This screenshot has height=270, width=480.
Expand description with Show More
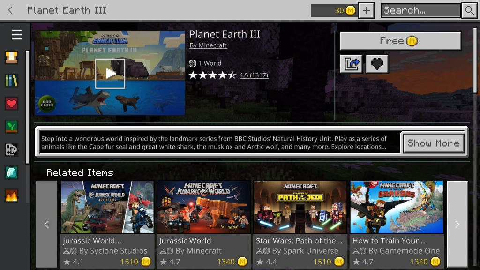(x=434, y=143)
